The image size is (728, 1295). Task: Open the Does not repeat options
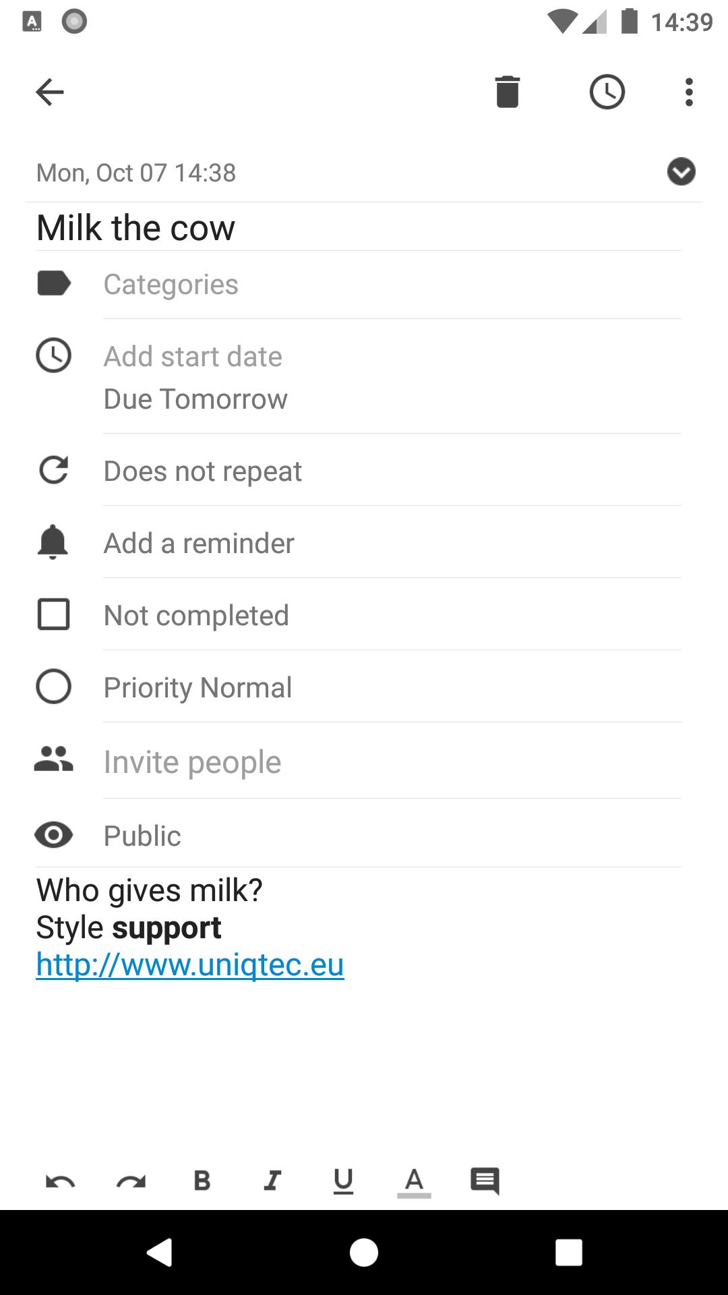pyautogui.click(x=202, y=471)
